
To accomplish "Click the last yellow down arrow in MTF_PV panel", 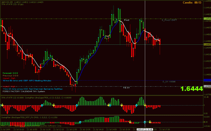I will [x=150, y=122].
